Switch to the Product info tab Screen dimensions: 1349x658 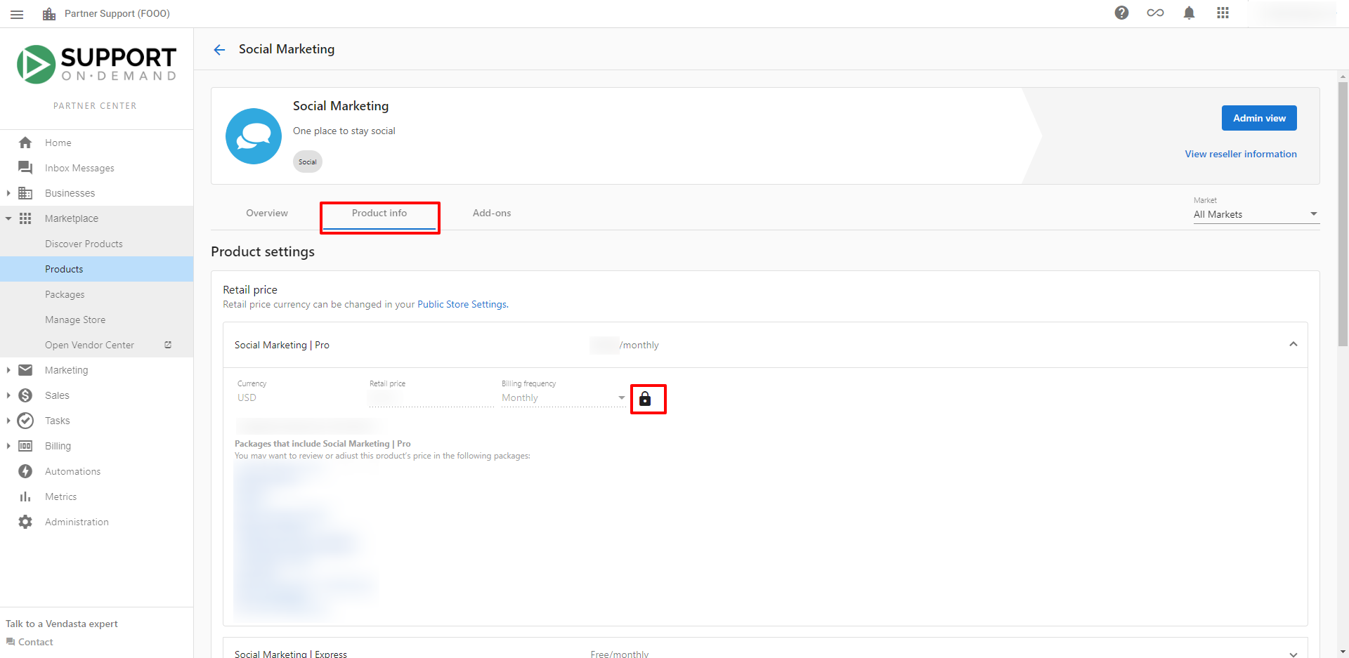(379, 213)
